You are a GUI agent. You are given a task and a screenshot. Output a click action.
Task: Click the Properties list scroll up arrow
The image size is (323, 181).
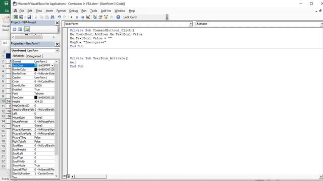coord(57,61)
